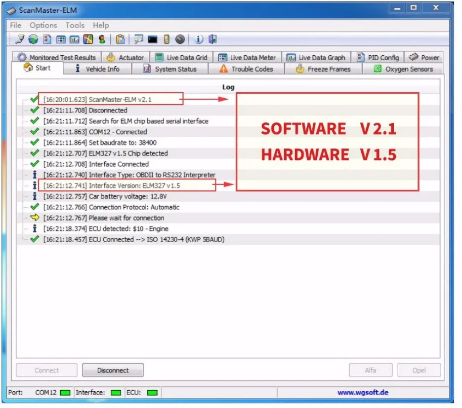Open the Help menu
This screenshot has height=408, width=462.
pos(101,25)
